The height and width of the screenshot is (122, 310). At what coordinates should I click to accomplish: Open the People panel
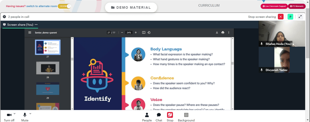pos(147,117)
